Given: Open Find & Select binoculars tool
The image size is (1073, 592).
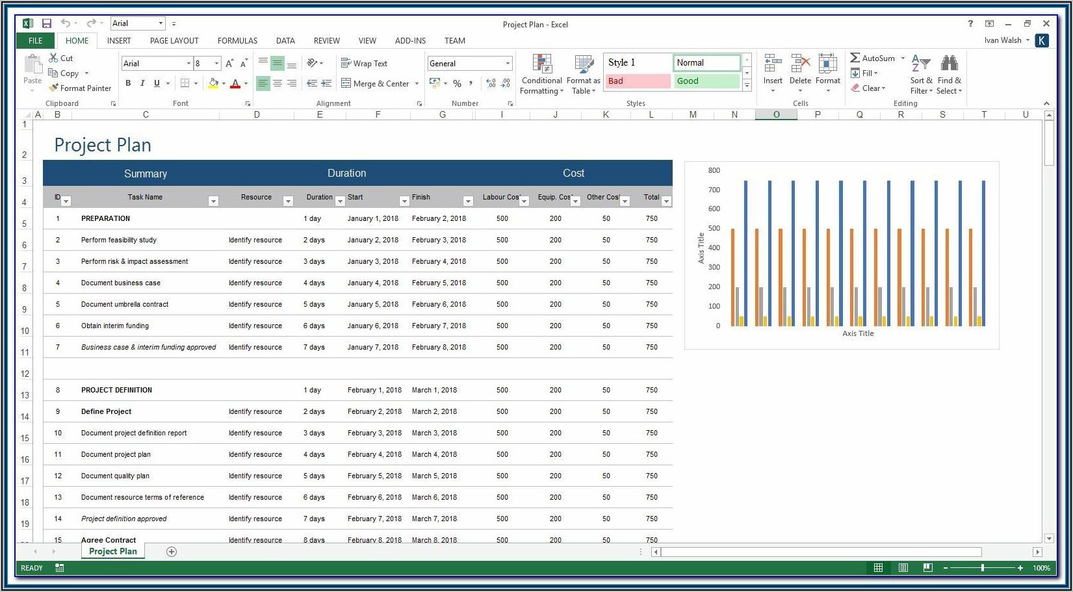Looking at the screenshot, I should (x=949, y=64).
